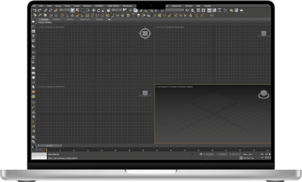Toggle the Percent Snap button

coord(151,10)
